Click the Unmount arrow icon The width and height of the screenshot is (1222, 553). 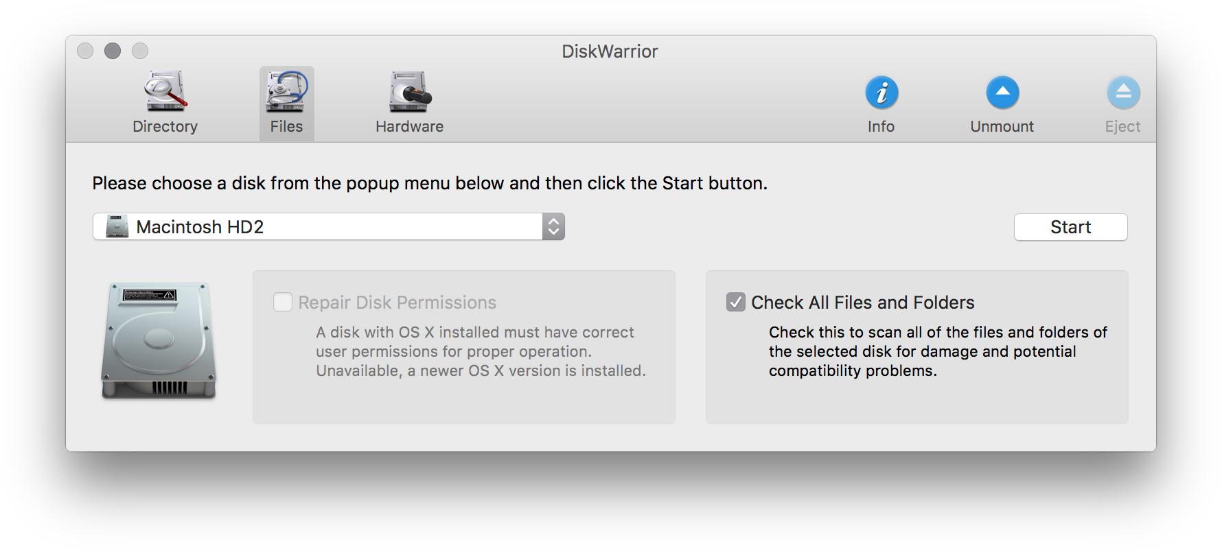tap(1002, 93)
